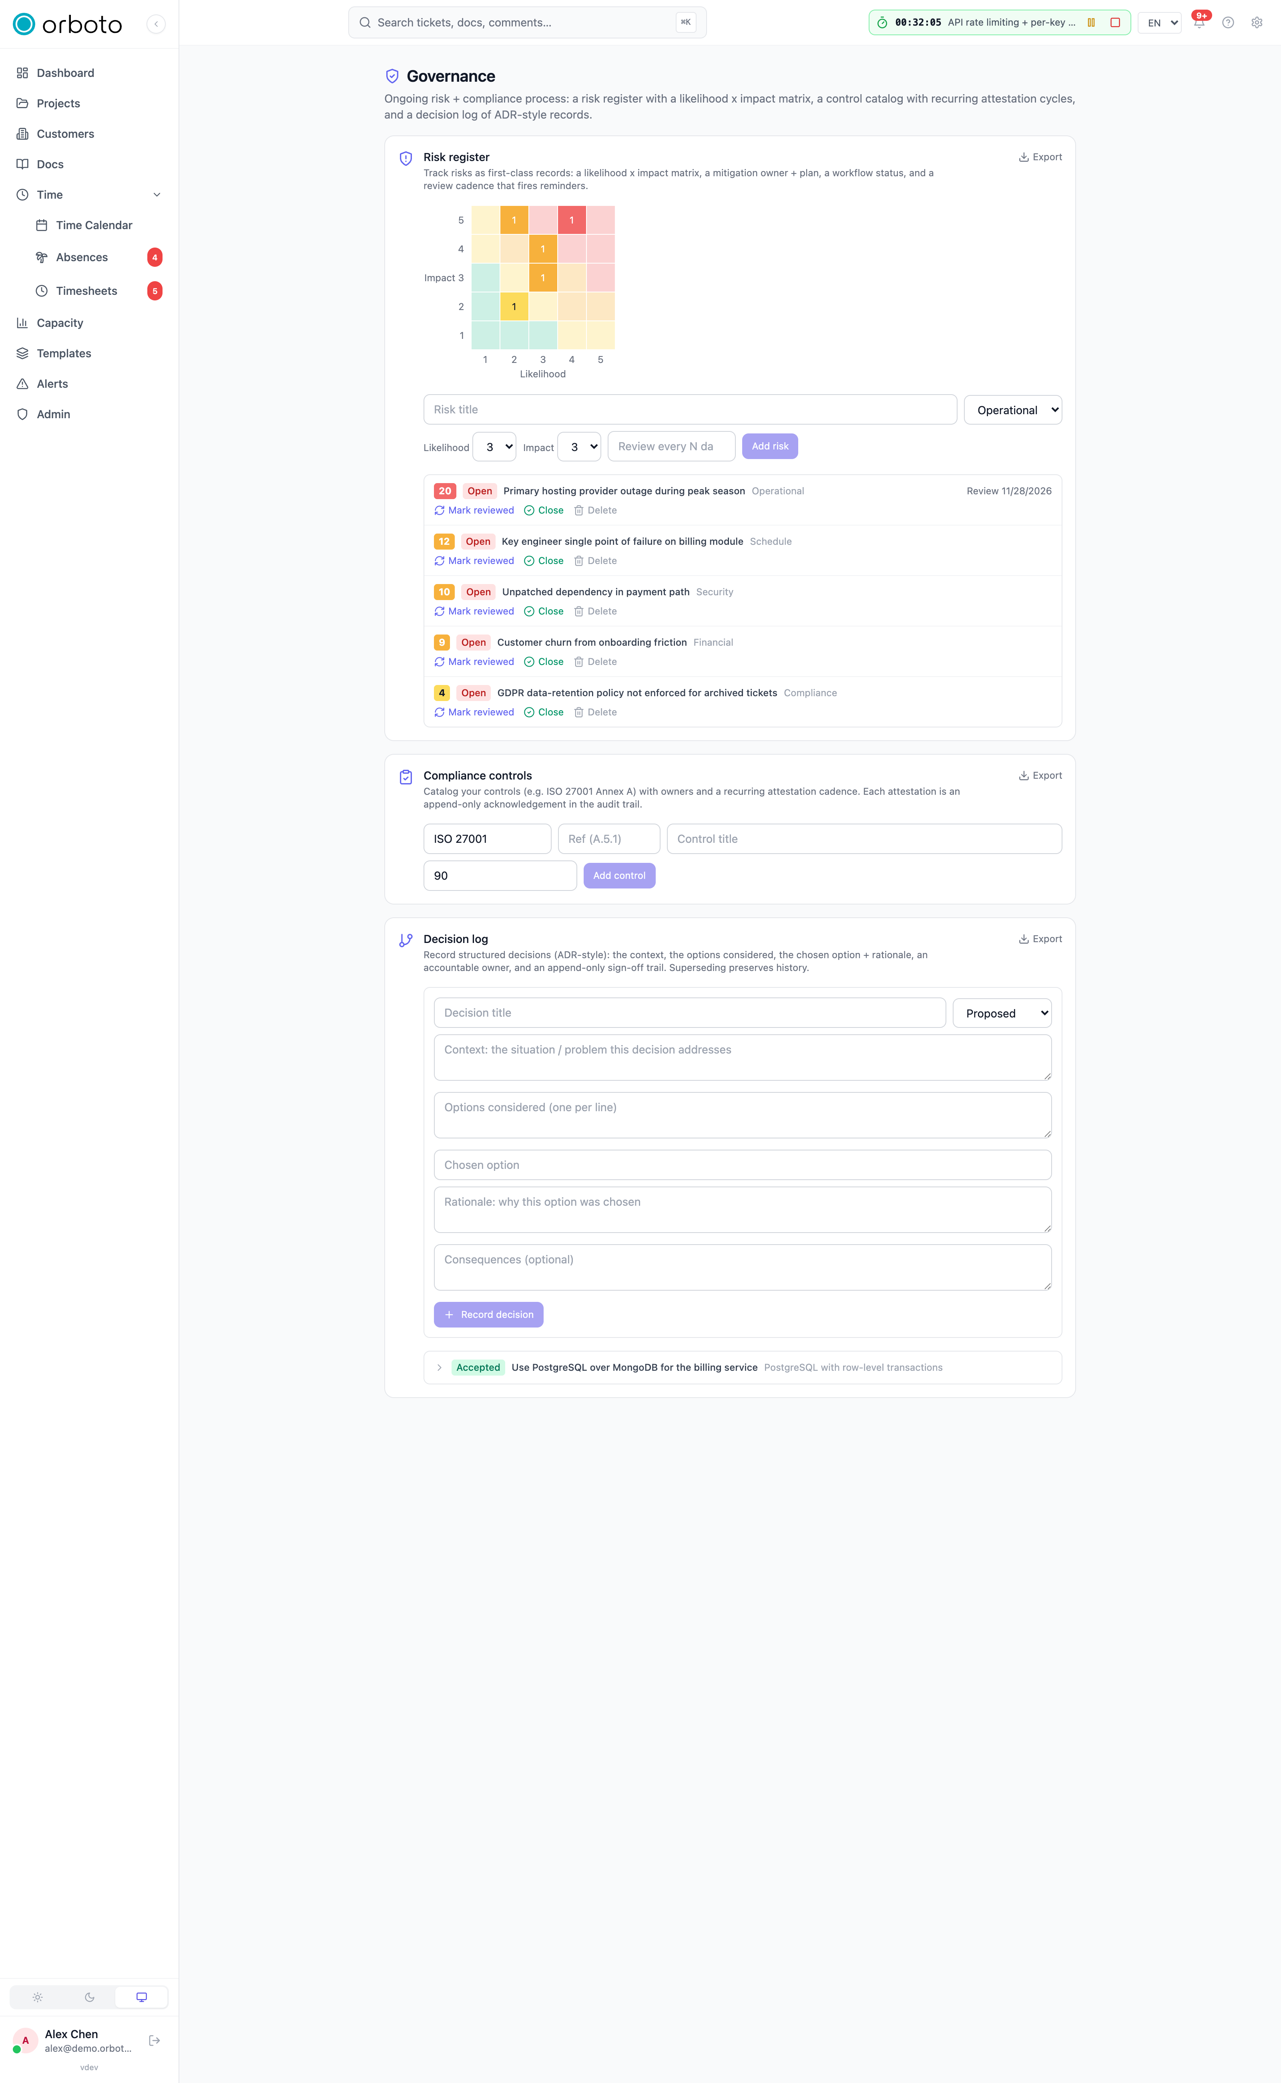The width and height of the screenshot is (1281, 2083).
Task: Delete the Customer churn risk
Action: pos(596,662)
